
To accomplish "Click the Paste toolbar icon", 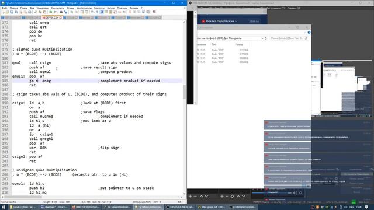I will tap(44, 12).
